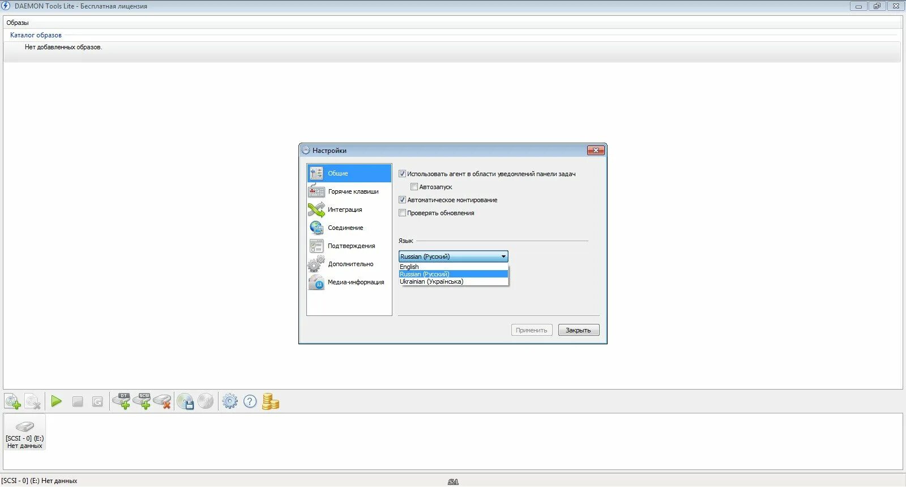Click the Remove virtual drive icon

(163, 401)
